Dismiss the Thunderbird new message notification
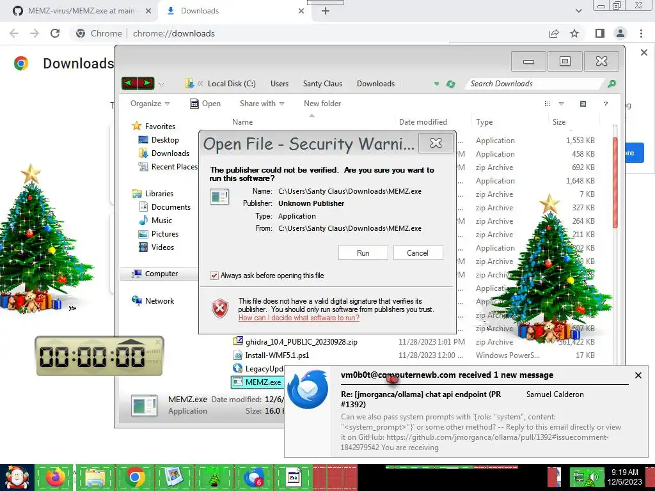655x491 pixels. (638, 375)
